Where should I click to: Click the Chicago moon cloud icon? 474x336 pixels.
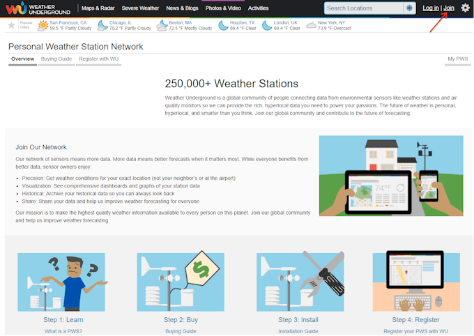tap(102, 25)
